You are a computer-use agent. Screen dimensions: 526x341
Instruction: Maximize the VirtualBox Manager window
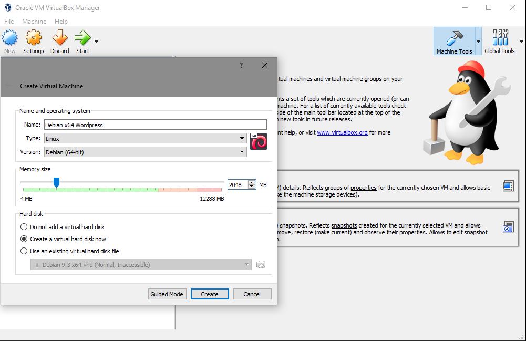(489, 7)
